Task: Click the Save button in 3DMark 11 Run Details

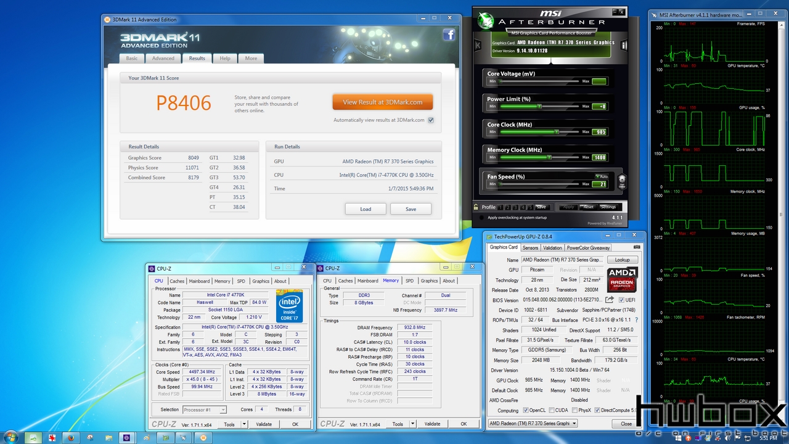Action: pos(411,209)
